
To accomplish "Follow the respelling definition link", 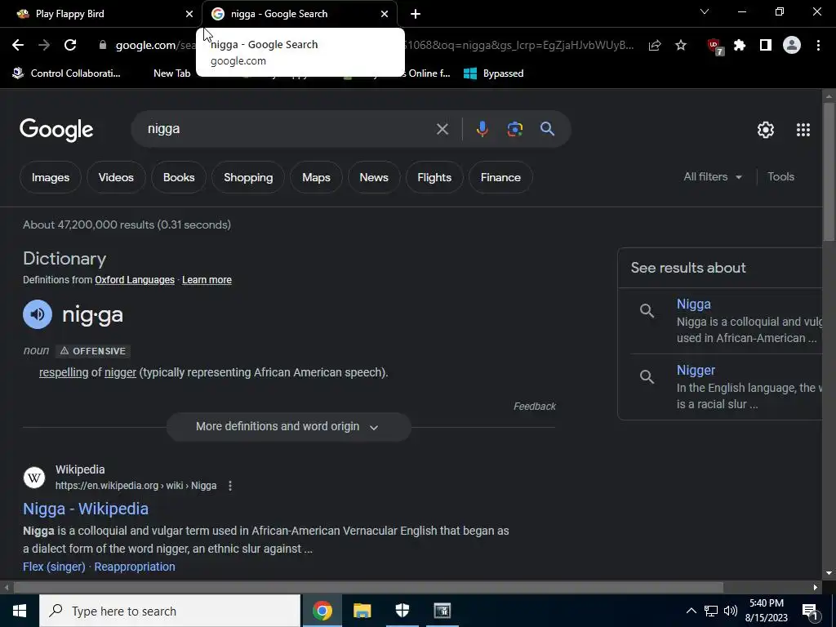I will [x=64, y=372].
